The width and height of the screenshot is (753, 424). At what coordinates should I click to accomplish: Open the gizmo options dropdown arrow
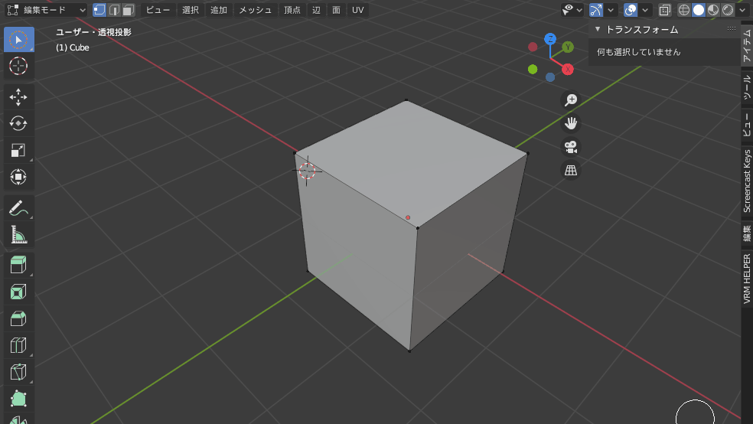(611, 10)
